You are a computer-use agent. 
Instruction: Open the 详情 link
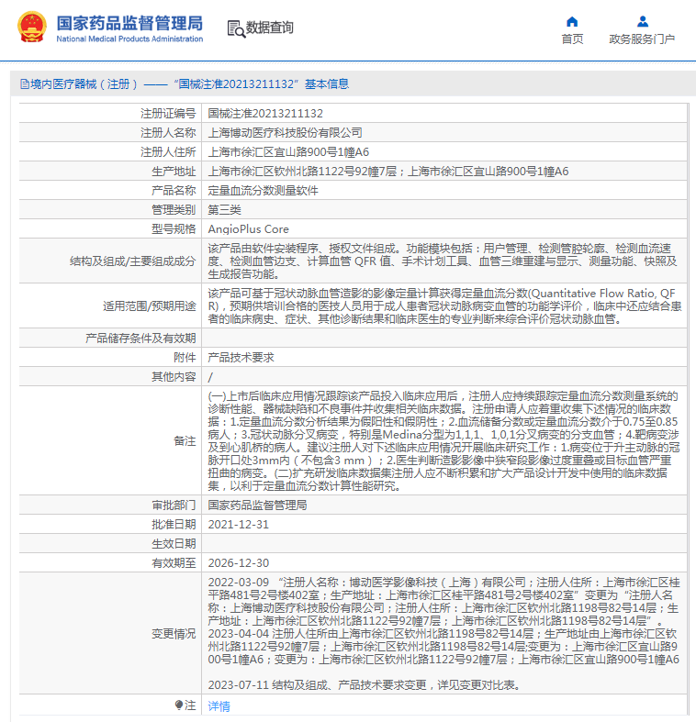pos(219,705)
